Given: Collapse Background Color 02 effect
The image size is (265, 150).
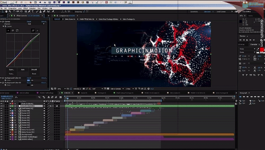Looking at the screenshot, I should pos(1,83).
